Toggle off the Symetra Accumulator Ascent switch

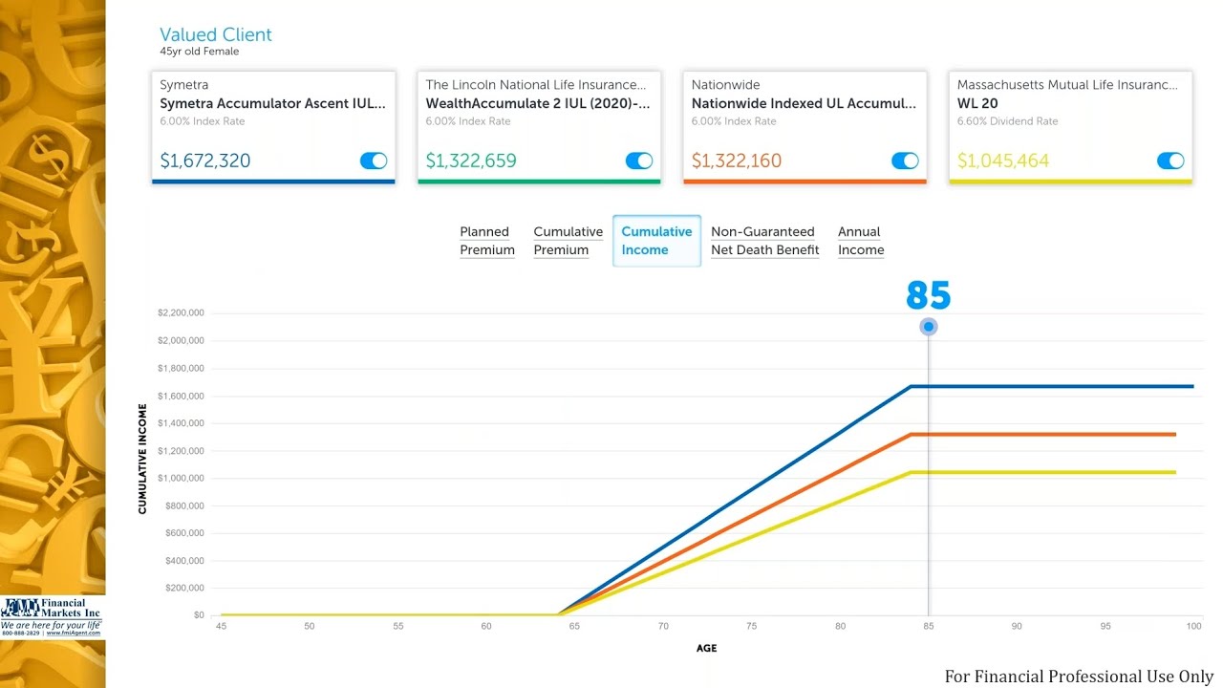[374, 161]
